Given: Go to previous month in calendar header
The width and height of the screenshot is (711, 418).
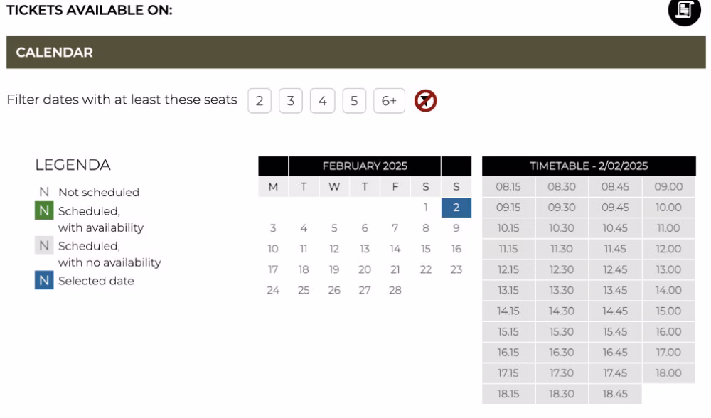Looking at the screenshot, I should pyautogui.click(x=273, y=166).
